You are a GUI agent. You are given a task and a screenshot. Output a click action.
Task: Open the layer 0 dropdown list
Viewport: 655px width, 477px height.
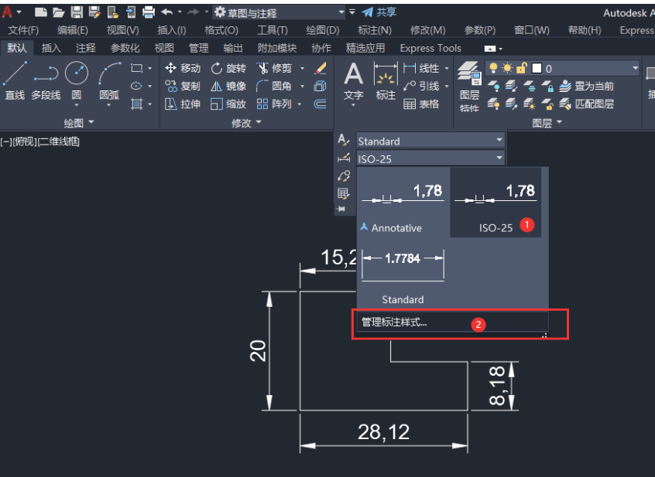[636, 68]
